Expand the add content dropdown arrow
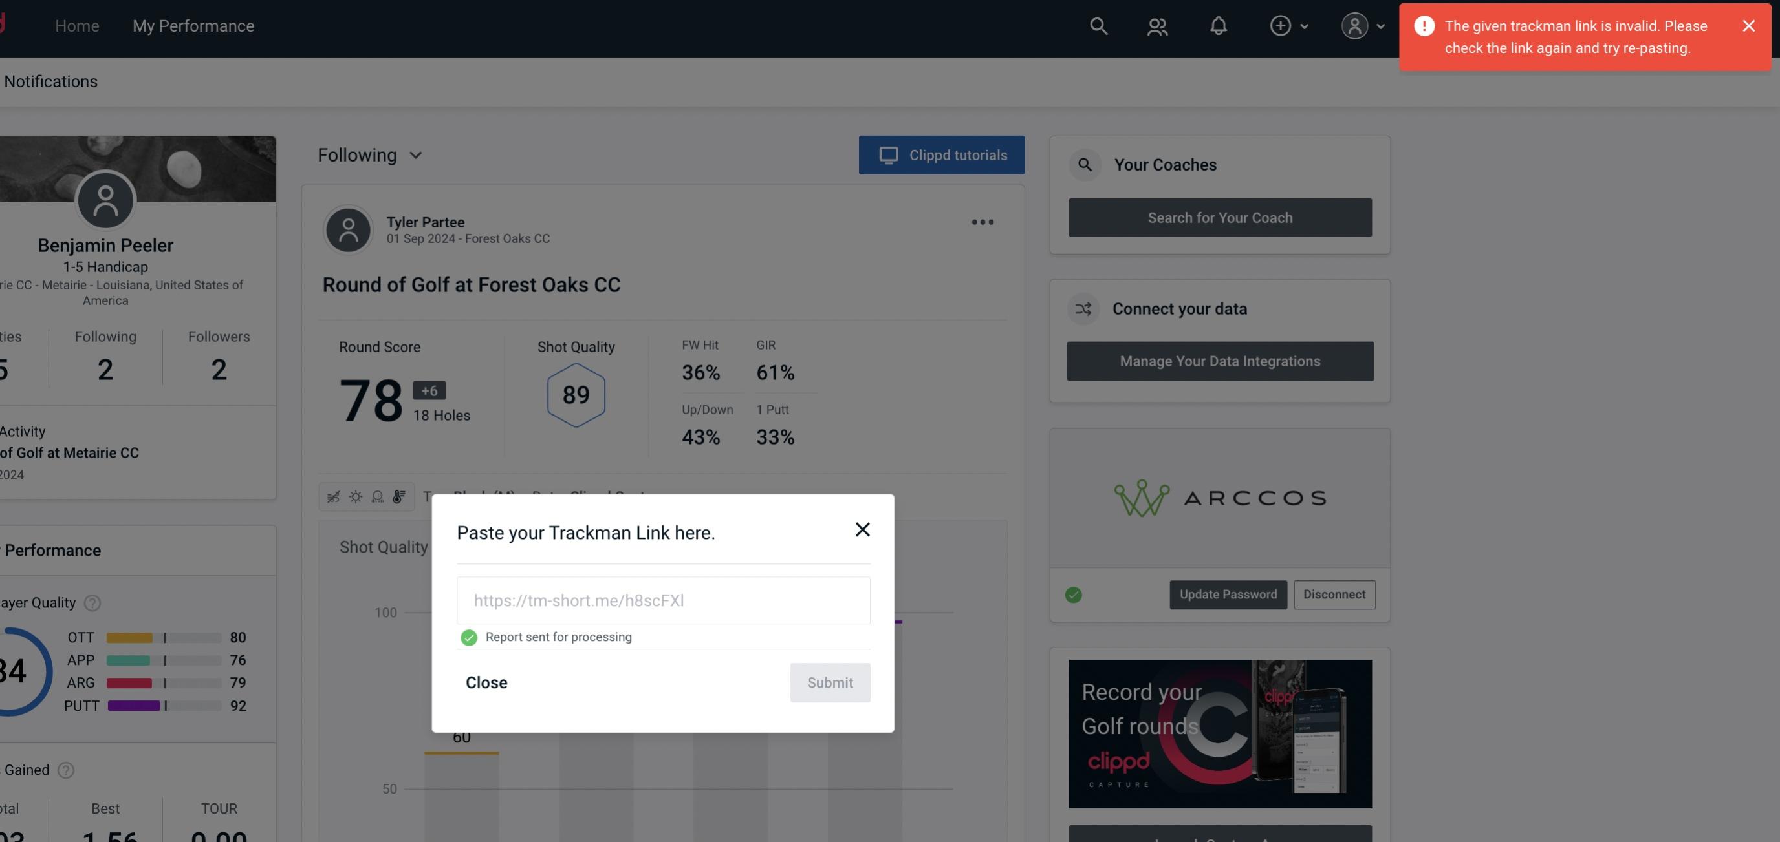This screenshot has width=1780, height=842. (1305, 25)
